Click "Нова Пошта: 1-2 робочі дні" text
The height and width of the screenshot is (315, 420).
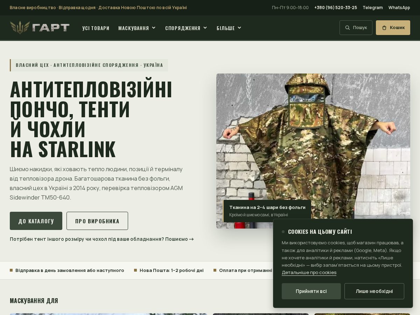[171, 271]
